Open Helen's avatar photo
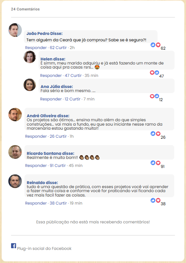Screen dimensions: 186x263 29,57
